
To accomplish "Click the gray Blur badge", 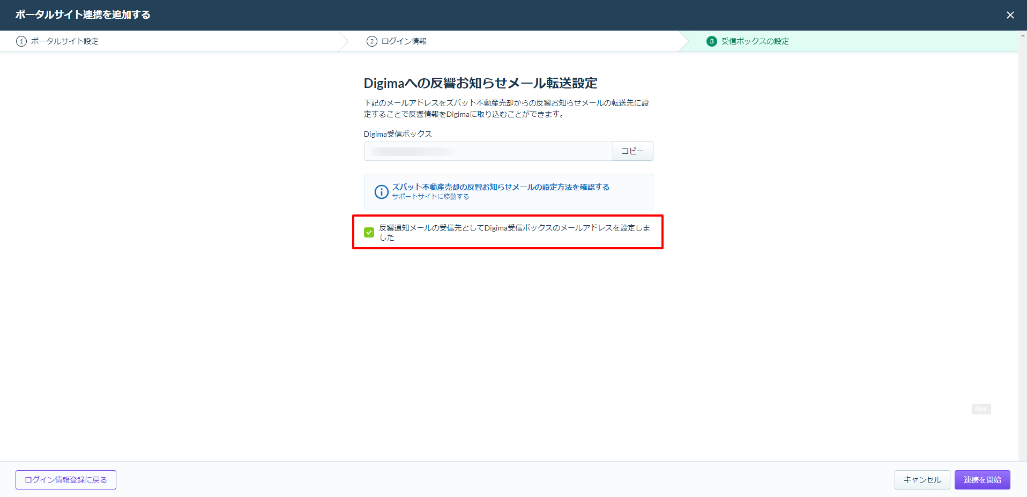I will click(981, 409).
